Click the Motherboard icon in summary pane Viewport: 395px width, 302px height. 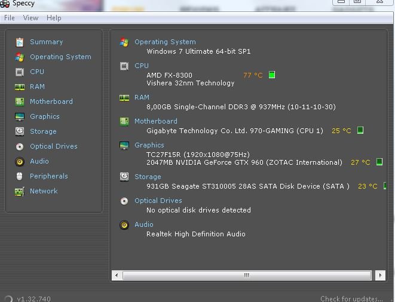124,122
